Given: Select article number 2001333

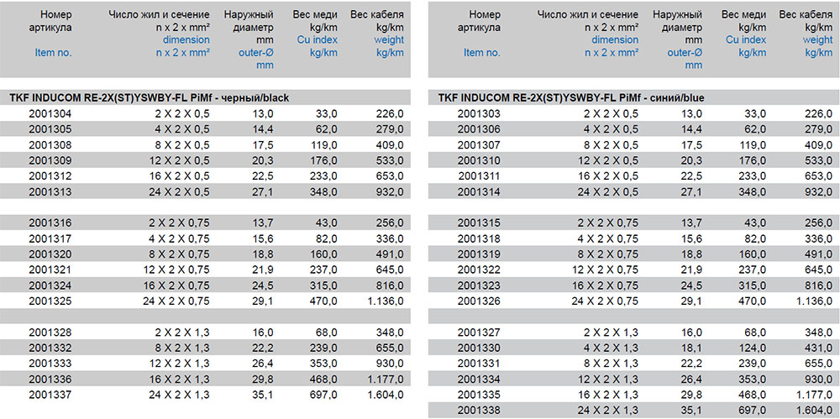Looking at the screenshot, I should click(x=50, y=364).
